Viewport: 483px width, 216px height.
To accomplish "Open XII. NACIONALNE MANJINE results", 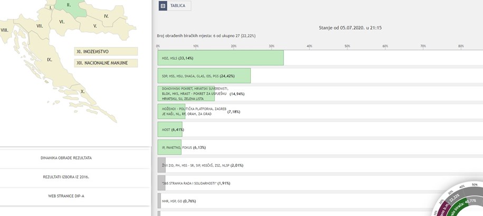I will [x=106, y=63].
